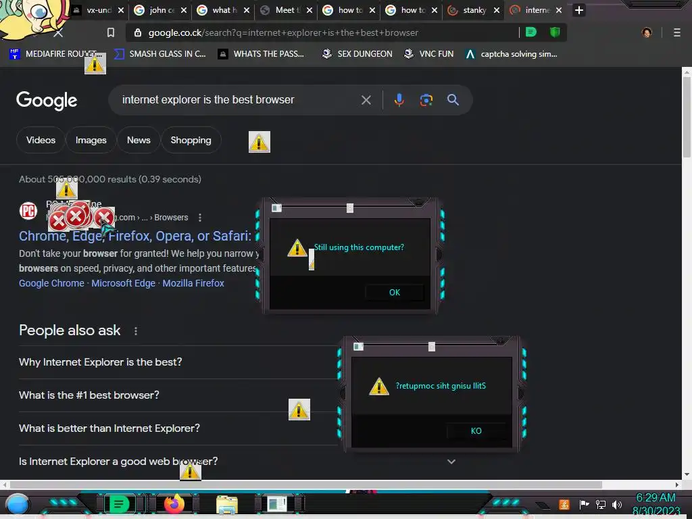
Task: Open the 'john ce' Google tab
Action: point(161,10)
